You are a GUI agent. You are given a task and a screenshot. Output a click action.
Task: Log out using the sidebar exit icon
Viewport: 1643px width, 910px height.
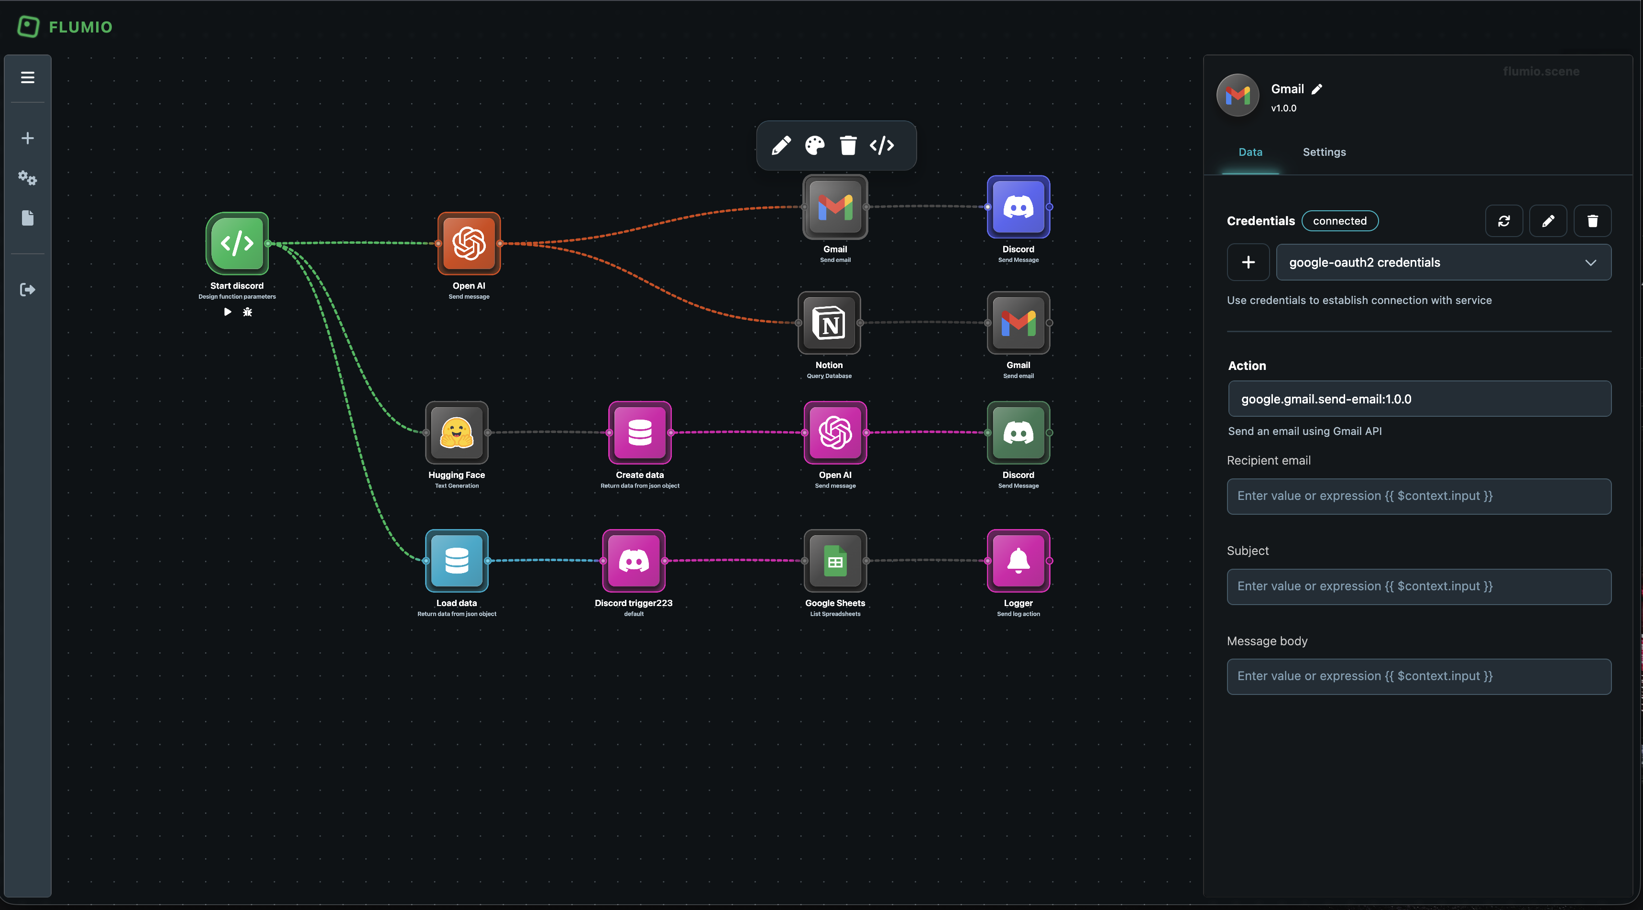(x=28, y=290)
